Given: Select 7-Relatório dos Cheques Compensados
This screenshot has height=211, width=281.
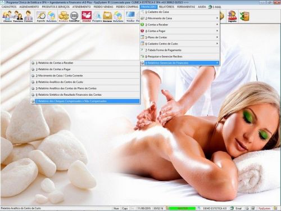Looking at the screenshot, I should pos(85,101).
